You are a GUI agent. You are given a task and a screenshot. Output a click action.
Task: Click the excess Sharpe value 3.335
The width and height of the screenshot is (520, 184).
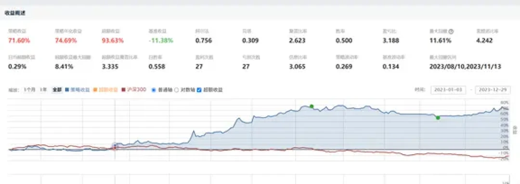click(110, 66)
